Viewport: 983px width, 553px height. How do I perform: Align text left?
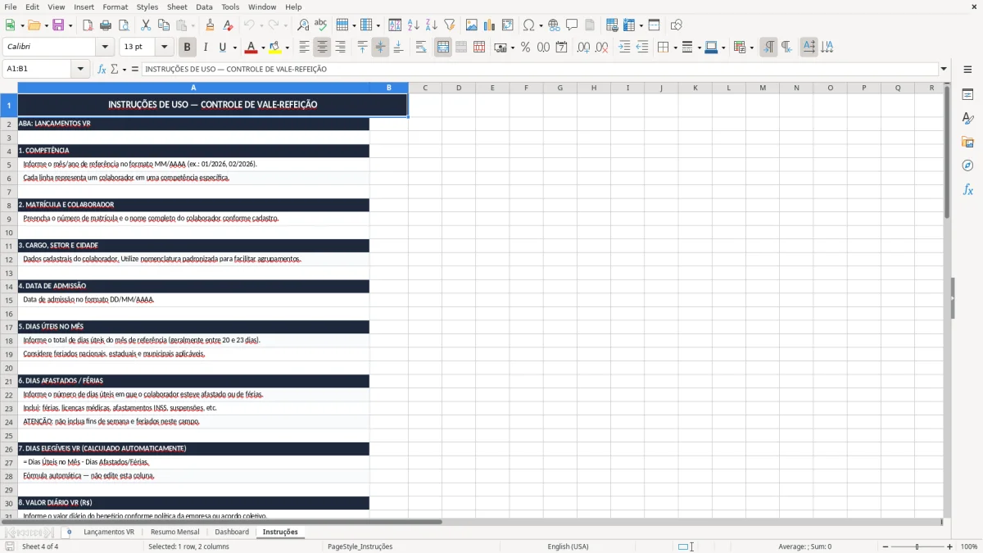(305, 48)
